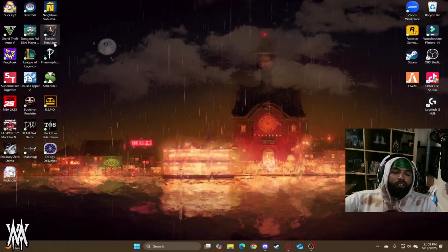Open the Zoom Workplace desktop icon
Viewport: 448px width, 252px height.
[x=412, y=11]
